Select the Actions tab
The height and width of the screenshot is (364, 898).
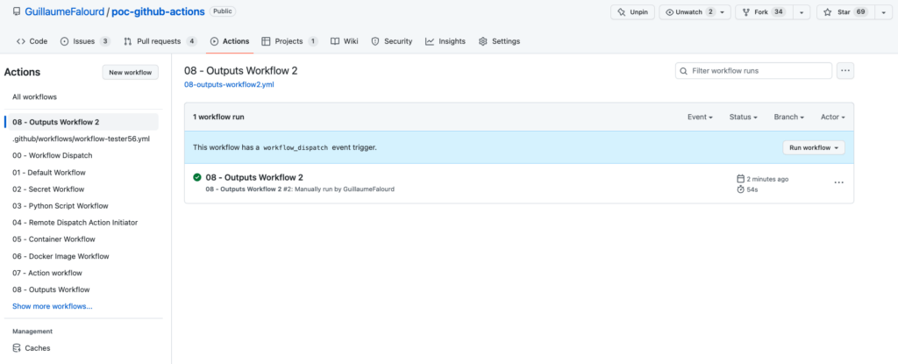click(x=230, y=41)
